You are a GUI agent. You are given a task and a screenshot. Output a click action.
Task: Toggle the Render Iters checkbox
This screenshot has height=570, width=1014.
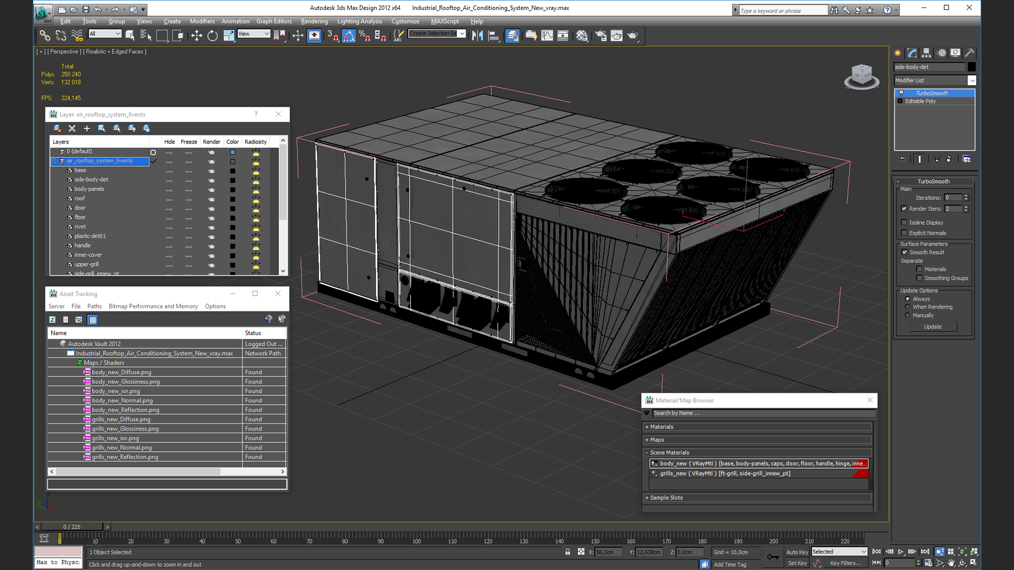pyautogui.click(x=904, y=208)
